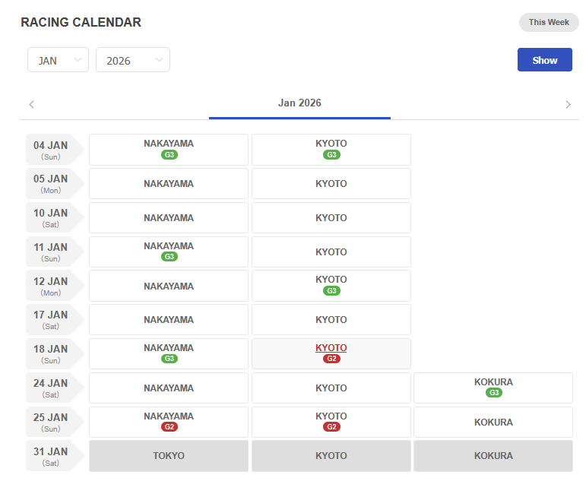This screenshot has height=478, width=586.
Task: Click the 05 JAN (Mon) date label
Action: tap(55, 183)
